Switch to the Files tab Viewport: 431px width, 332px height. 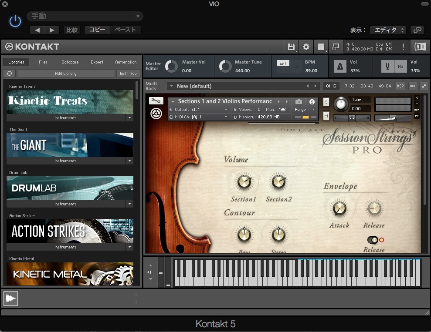click(x=43, y=62)
